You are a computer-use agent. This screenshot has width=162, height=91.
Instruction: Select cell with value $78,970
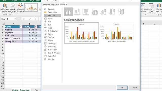click(30, 33)
